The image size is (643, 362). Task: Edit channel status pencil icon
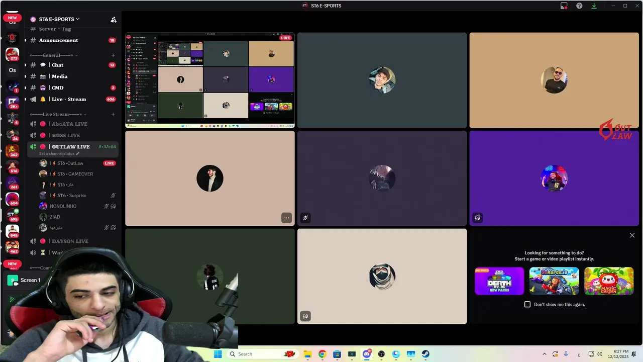(x=78, y=153)
